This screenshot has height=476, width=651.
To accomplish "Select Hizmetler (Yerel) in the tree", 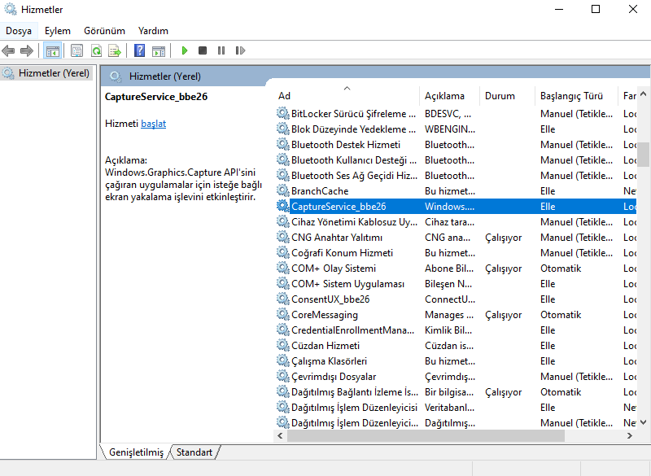I will tap(54, 73).
